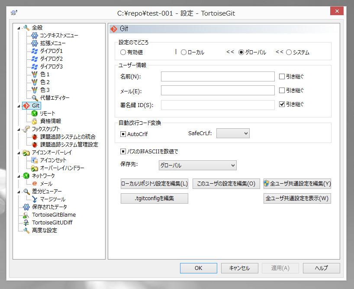The height and width of the screenshot is (289, 354).
Task: Click the color palette icon for 色 1
Action: coord(34,75)
